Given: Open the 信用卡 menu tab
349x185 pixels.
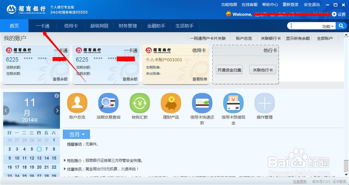Looking at the screenshot, I should point(71,26).
